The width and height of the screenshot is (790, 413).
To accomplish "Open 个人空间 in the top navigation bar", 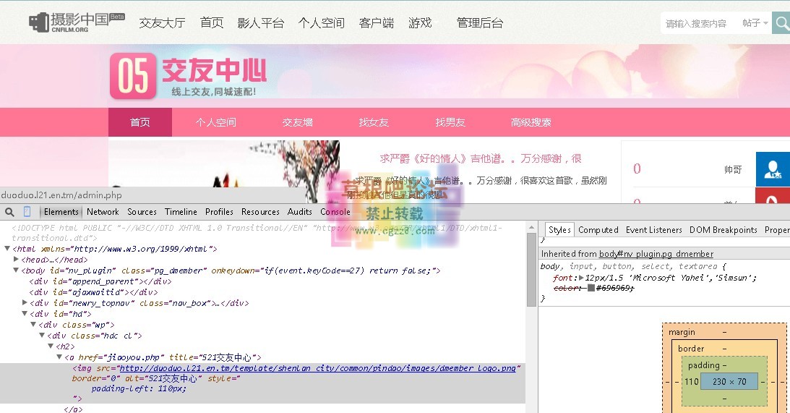I will (322, 22).
